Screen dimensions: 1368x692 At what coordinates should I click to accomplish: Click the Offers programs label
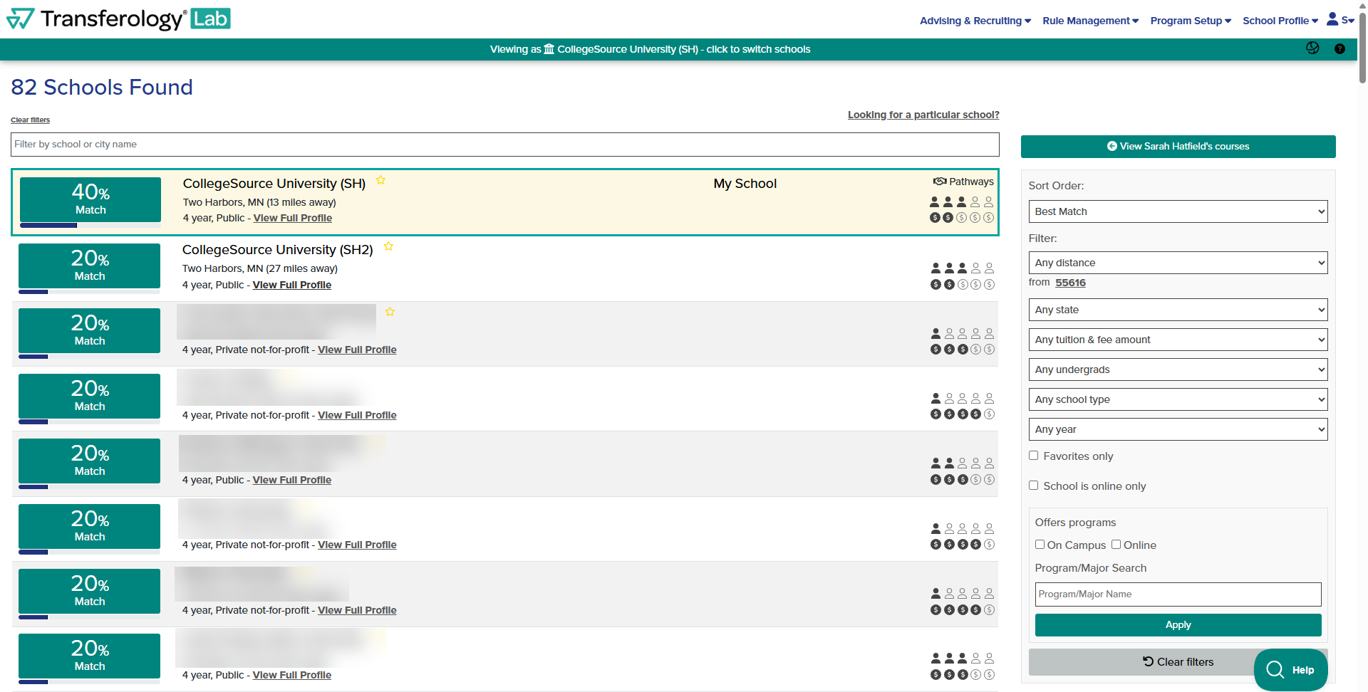[1076, 523]
